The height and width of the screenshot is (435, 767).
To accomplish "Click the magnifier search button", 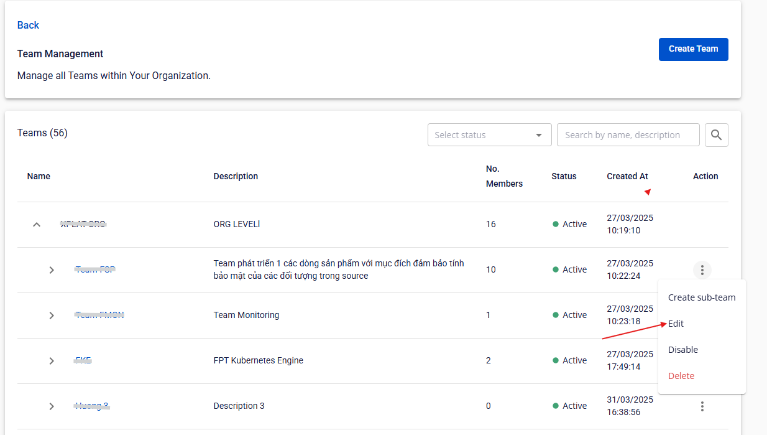I will pyautogui.click(x=716, y=135).
